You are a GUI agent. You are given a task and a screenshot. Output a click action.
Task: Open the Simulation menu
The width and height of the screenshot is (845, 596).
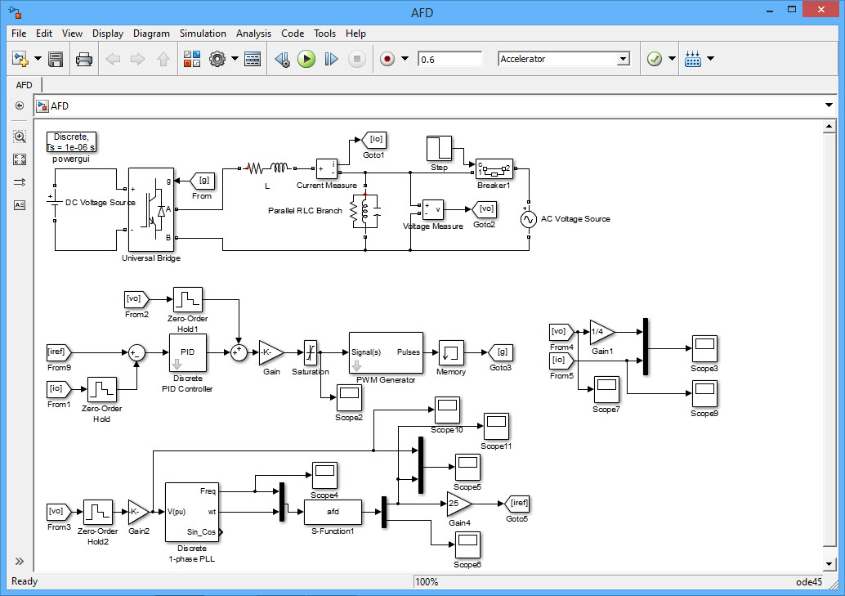[203, 34]
